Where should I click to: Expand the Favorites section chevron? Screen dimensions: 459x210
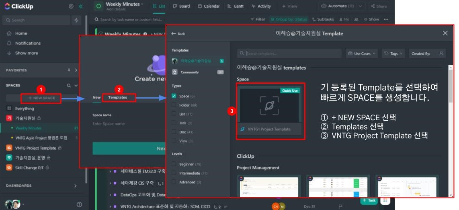click(76, 70)
